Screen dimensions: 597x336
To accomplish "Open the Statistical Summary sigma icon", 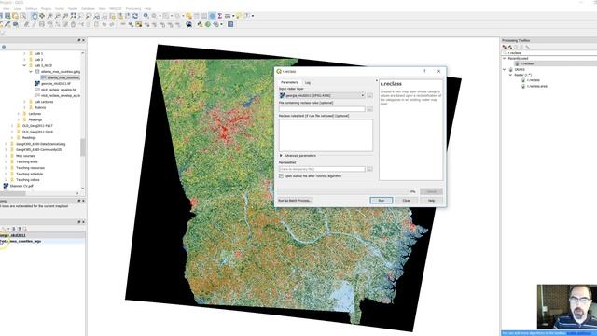I will point(220,16).
